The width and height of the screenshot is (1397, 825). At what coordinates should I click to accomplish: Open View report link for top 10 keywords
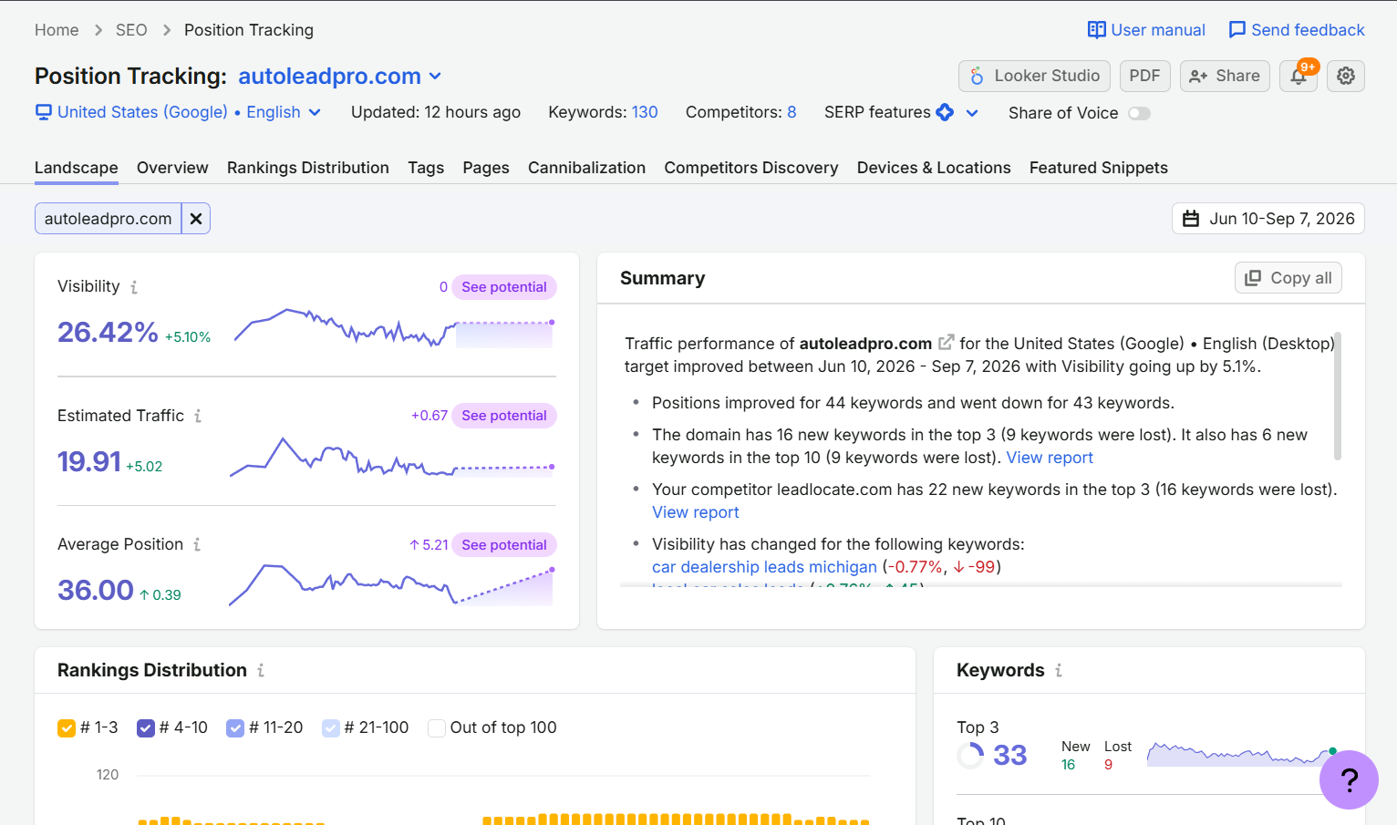point(1050,458)
